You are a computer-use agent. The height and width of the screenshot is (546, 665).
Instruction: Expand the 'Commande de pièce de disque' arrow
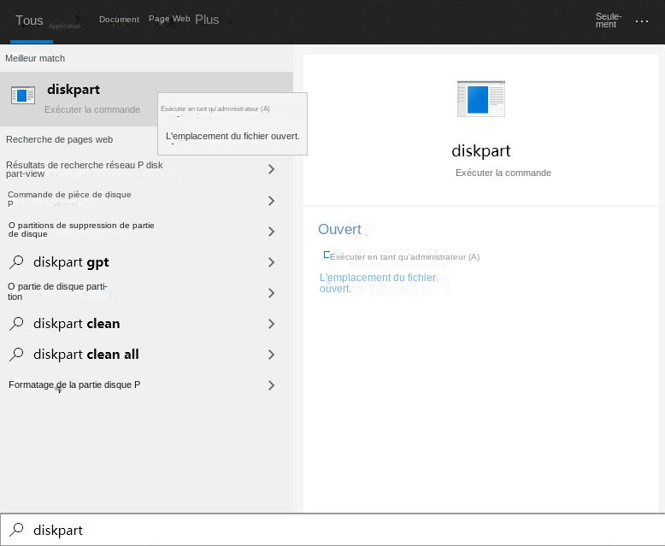click(271, 201)
